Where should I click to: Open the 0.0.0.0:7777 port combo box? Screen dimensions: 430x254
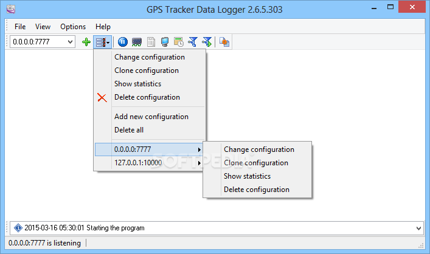[43, 42]
